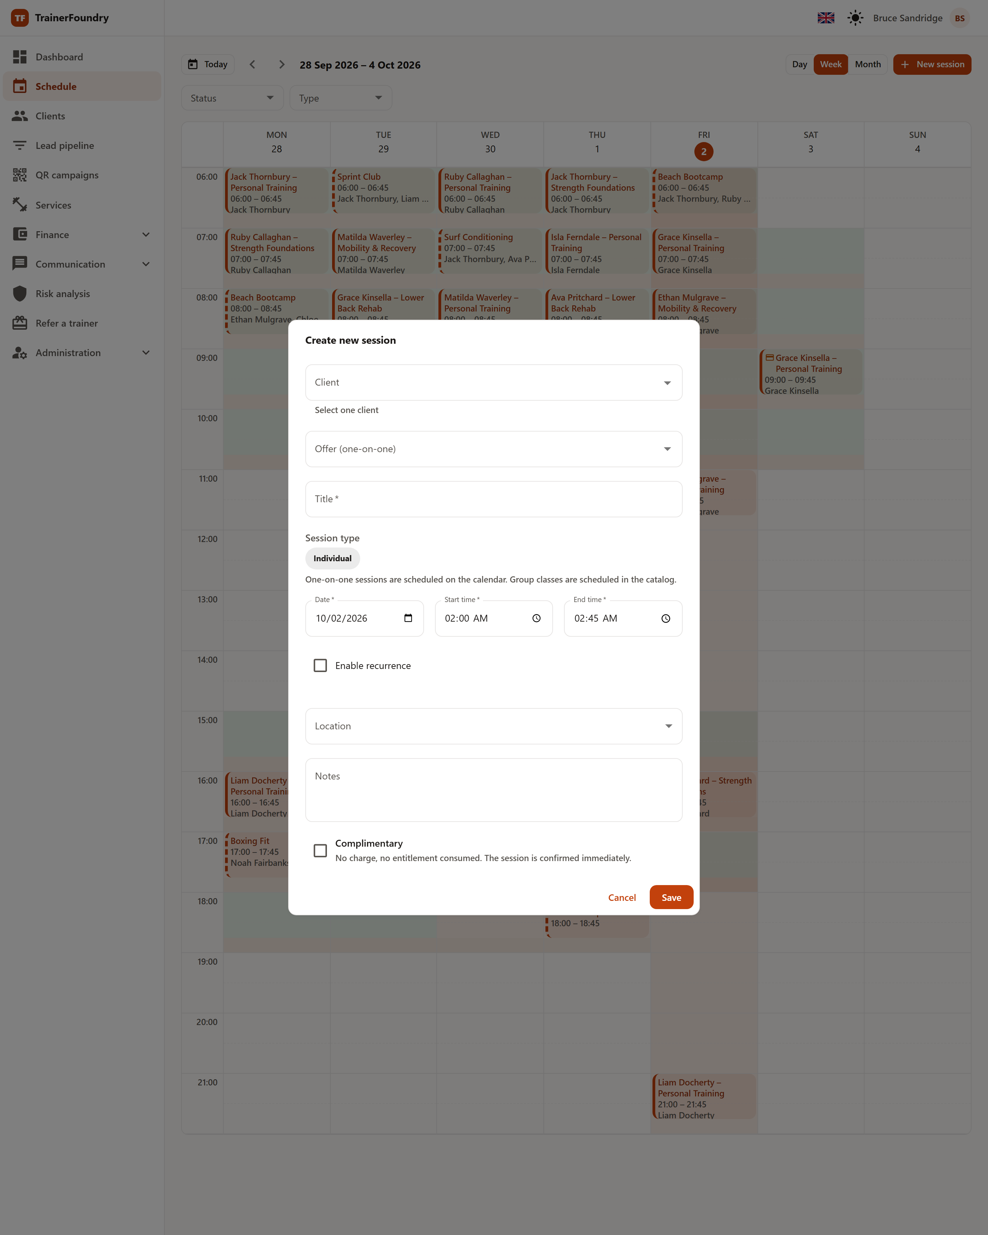Switch language via the UK flag icon
This screenshot has width=988, height=1235.
pyautogui.click(x=825, y=18)
